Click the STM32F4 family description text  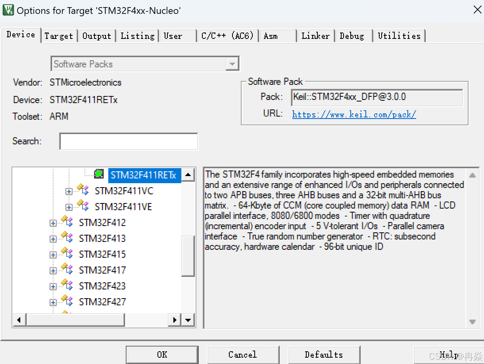334,211
